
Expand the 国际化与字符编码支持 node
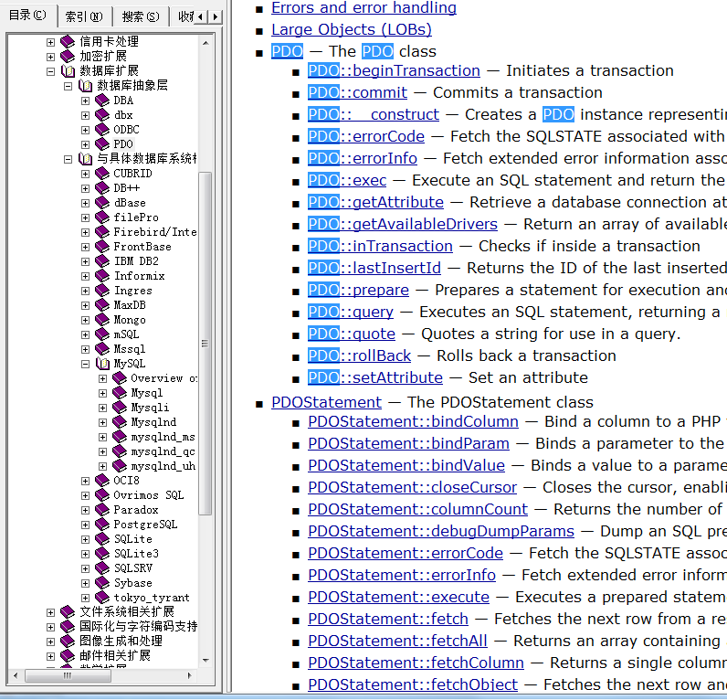50,627
